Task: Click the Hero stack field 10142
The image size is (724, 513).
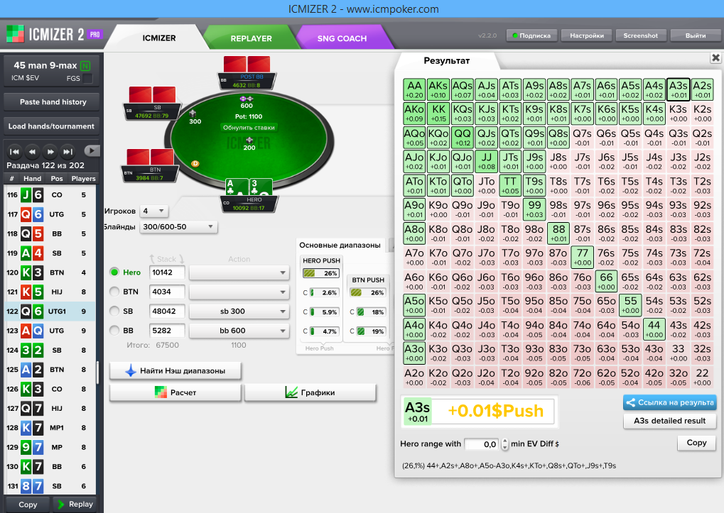Action: 167,272
